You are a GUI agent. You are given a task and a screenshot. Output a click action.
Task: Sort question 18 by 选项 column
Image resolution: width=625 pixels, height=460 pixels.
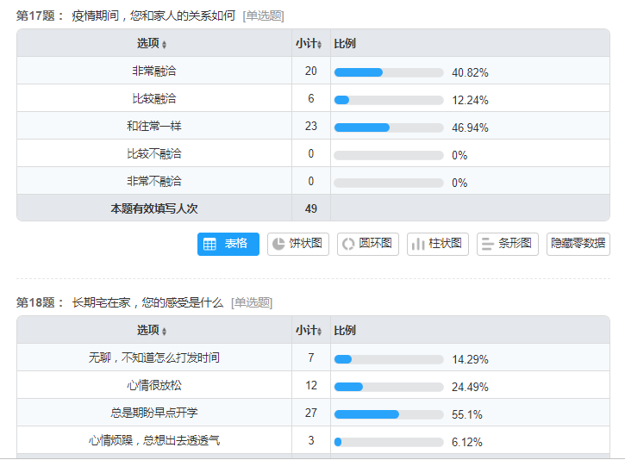(153, 330)
